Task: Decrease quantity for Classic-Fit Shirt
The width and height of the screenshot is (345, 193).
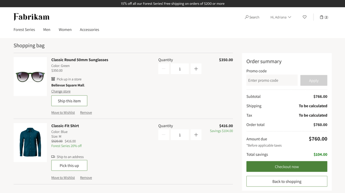Action: tap(163, 135)
